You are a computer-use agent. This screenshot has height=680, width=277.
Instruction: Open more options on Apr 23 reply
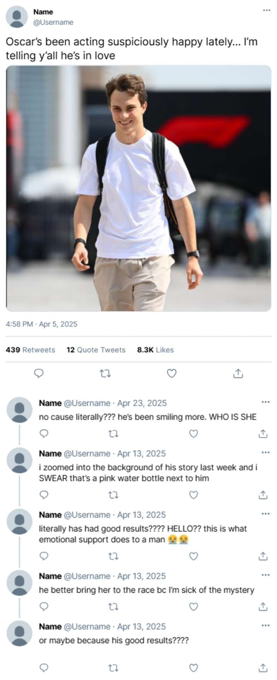click(x=265, y=402)
